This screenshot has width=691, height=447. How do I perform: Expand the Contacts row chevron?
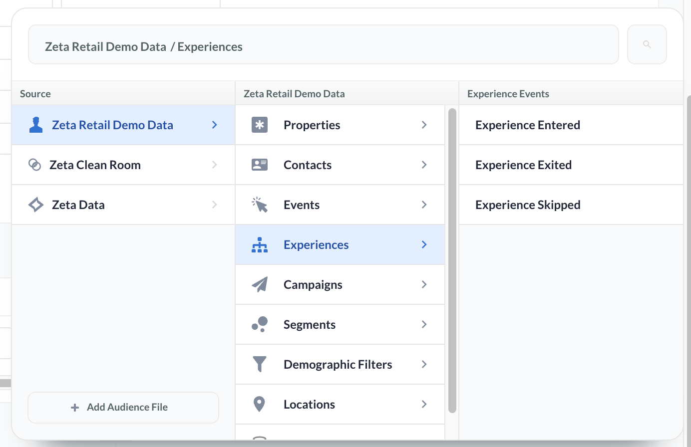coord(424,165)
